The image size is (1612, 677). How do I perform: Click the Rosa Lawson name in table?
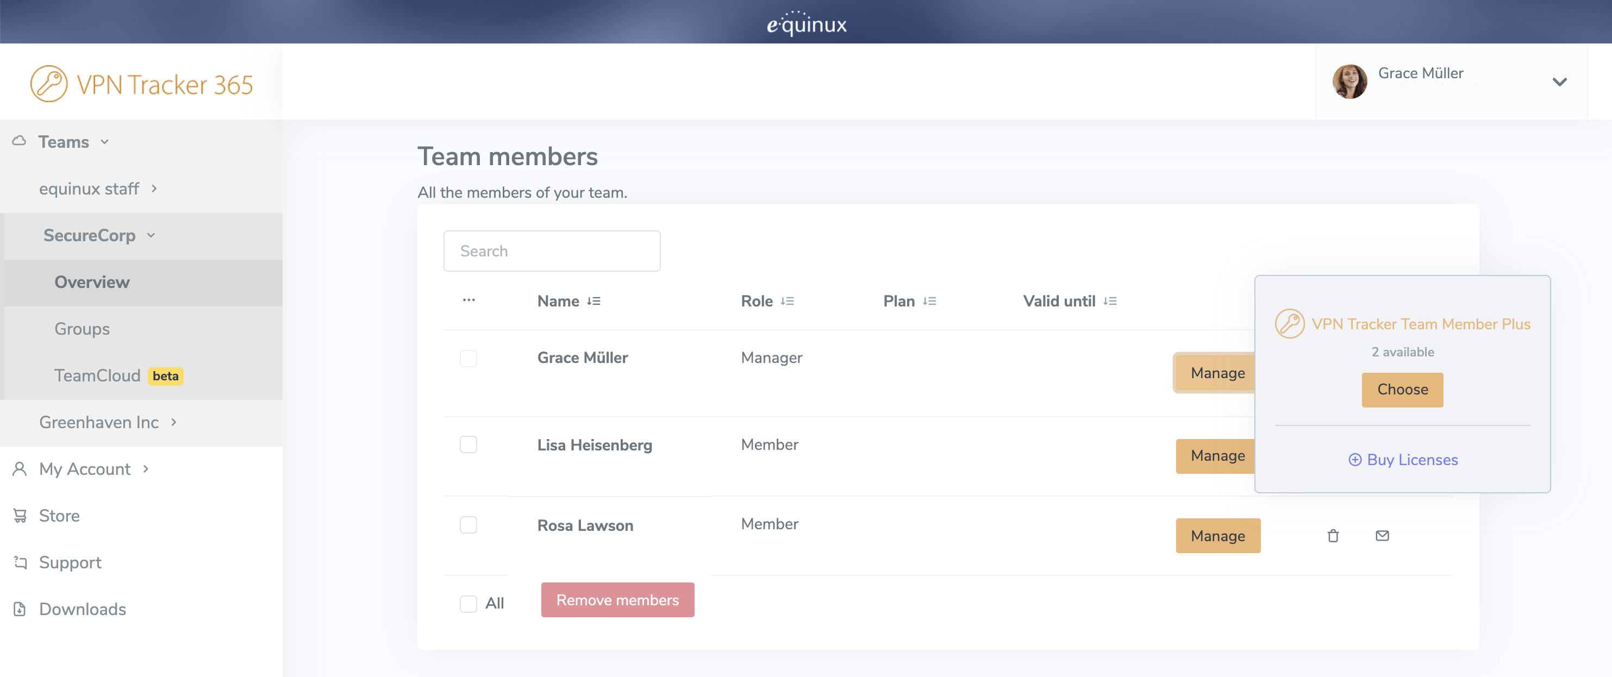pyautogui.click(x=584, y=525)
